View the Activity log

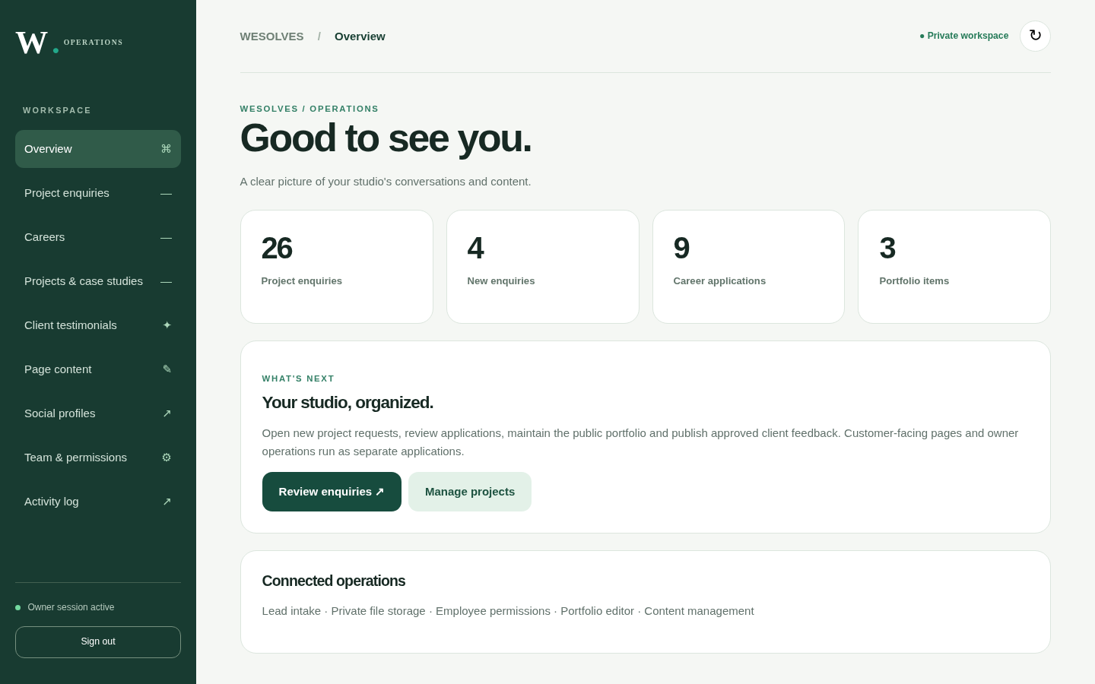98,502
